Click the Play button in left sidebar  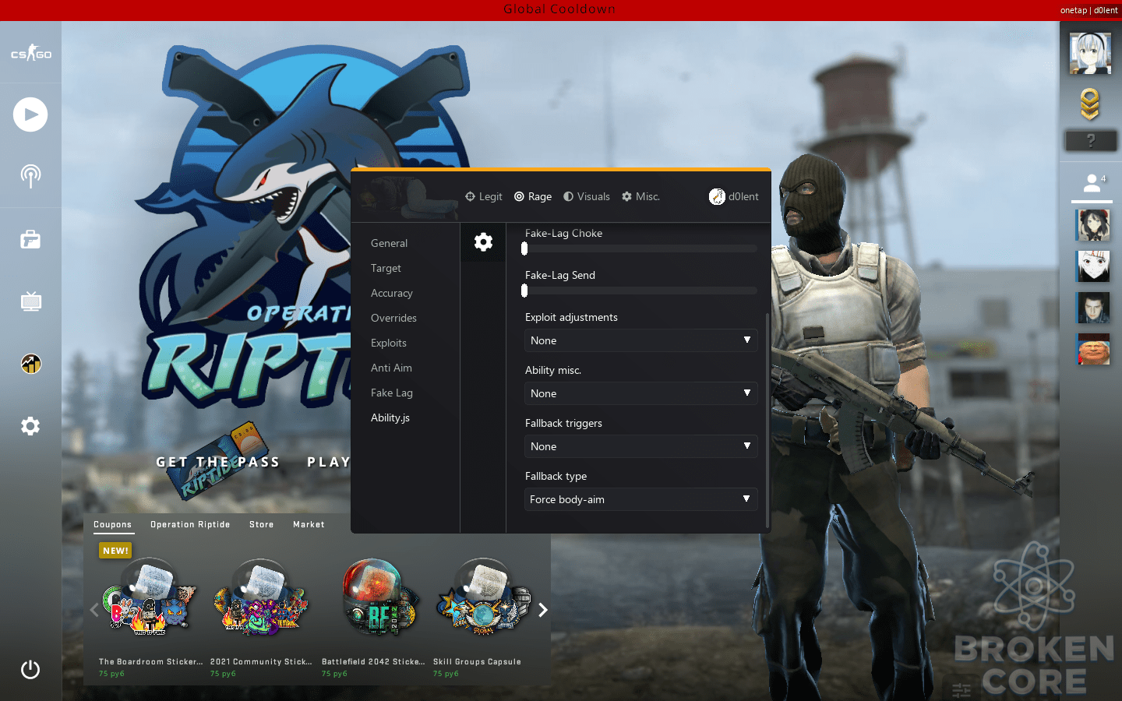(30, 114)
